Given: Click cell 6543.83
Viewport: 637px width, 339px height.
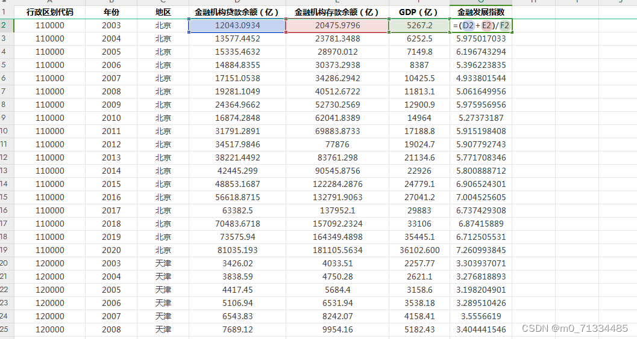Looking at the screenshot, I should tap(237, 316).
